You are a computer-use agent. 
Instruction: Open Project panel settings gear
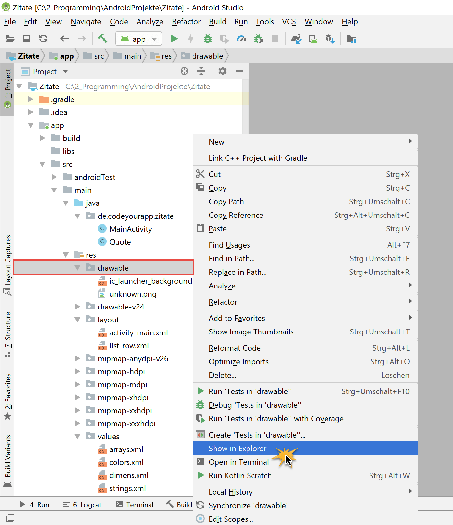point(223,71)
